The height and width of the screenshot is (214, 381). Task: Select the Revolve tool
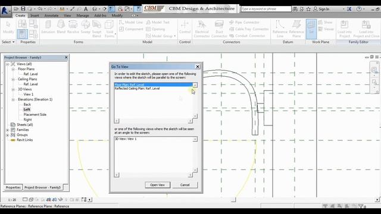click(x=73, y=27)
